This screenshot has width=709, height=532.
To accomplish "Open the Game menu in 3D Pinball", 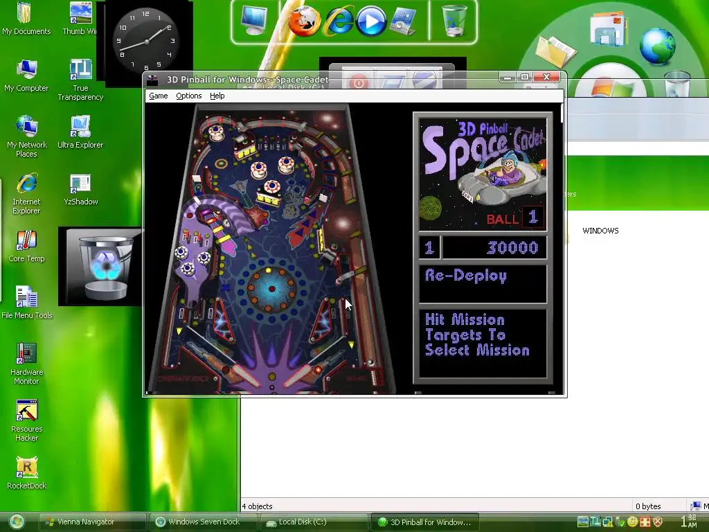I will coord(159,96).
